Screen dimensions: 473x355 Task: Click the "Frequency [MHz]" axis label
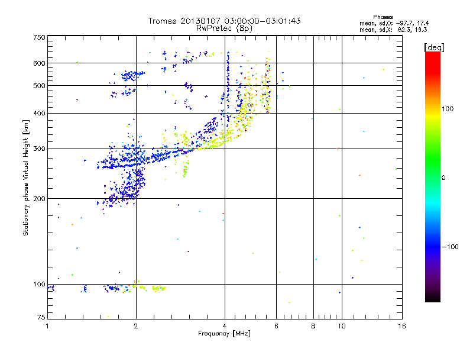[x=224, y=334]
